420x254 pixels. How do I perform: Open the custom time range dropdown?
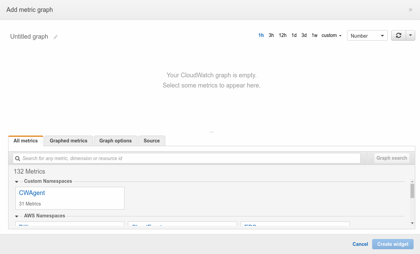(331, 35)
